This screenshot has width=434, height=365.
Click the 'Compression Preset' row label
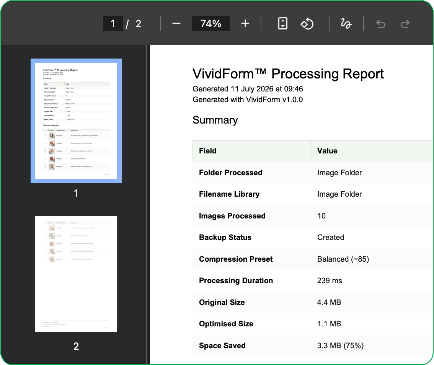pyautogui.click(x=236, y=259)
